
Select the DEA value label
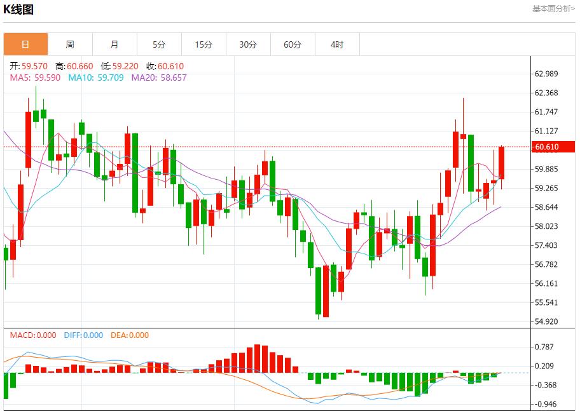click(130, 335)
